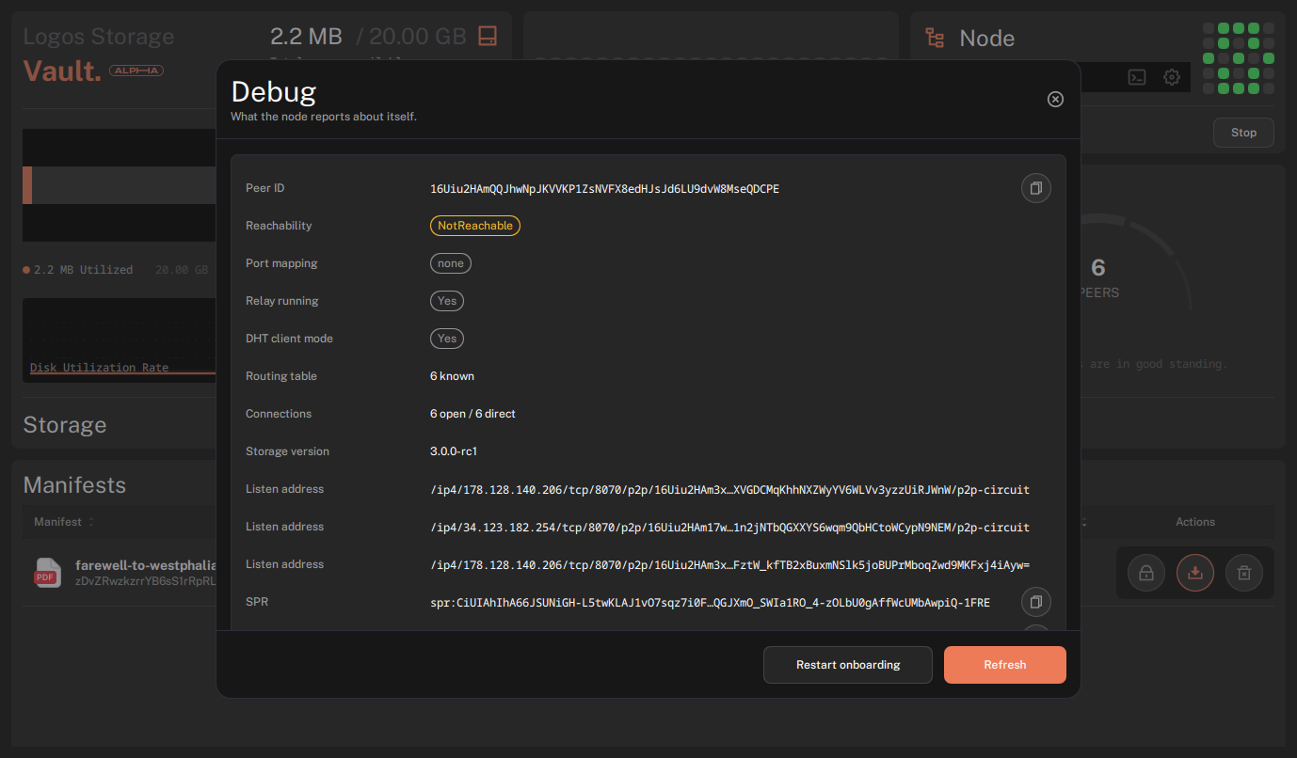Screen dimensions: 1297x758
Task: Open node settings gear icon
Action: point(1172,77)
